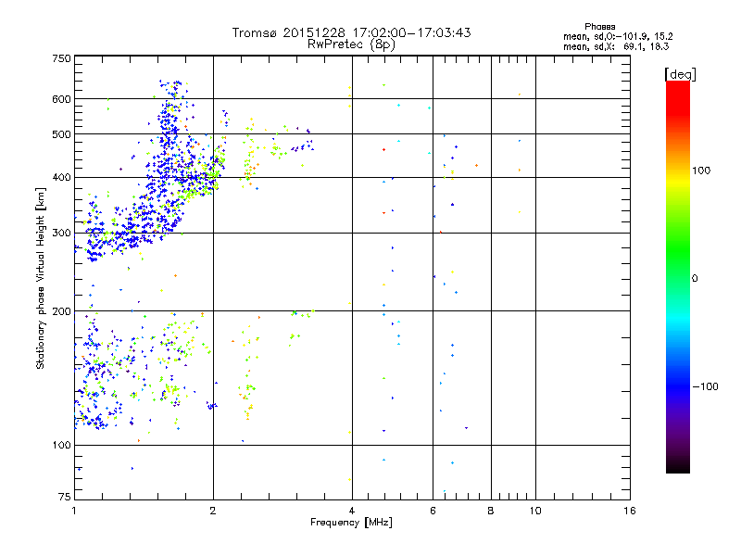Click the colorbar tick label '0'
The width and height of the screenshot is (741, 556).
pos(695,279)
